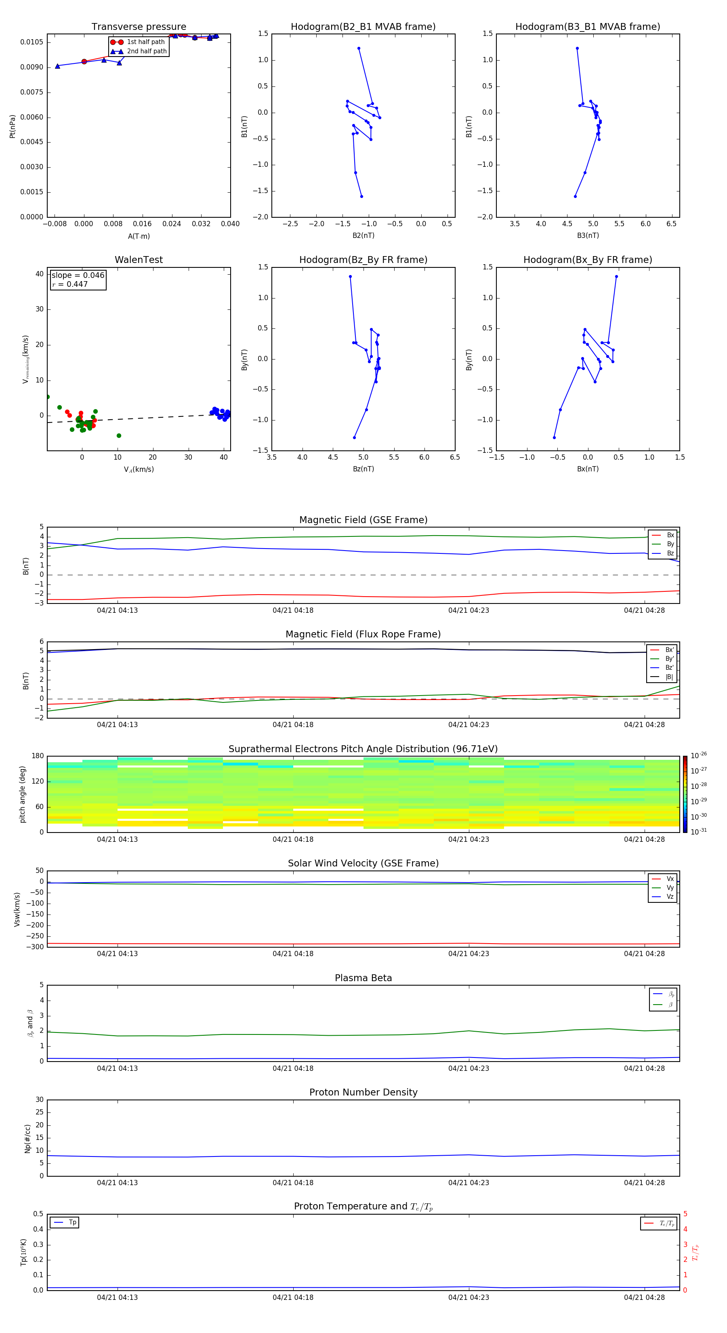Viewport: 727px width, 1333px height.
Task: Click the "slope = 0.046" annotation
Action: (78, 275)
